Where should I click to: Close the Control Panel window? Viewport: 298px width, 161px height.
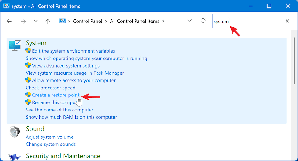[x=288, y=6]
